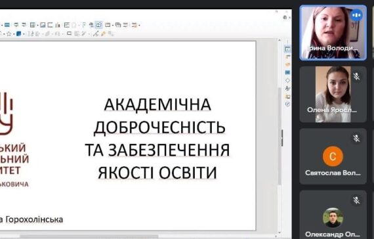Click the highlighted toolbar icon before the frame icon

(x=99, y=25)
